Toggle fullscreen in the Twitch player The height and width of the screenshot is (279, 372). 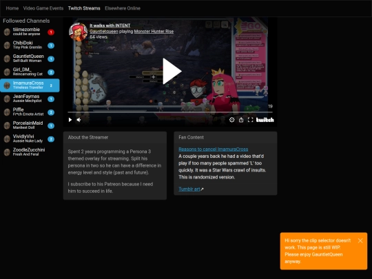[x=250, y=120]
